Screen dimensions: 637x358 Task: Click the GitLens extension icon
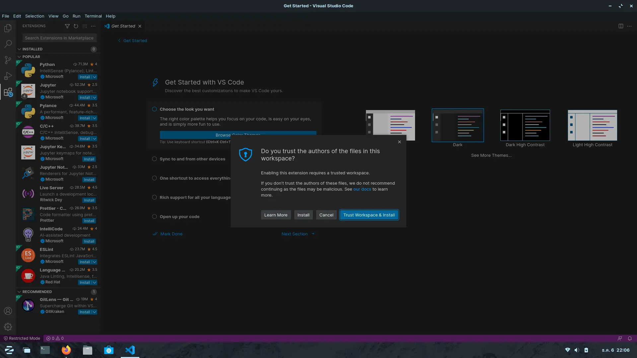pos(28,305)
